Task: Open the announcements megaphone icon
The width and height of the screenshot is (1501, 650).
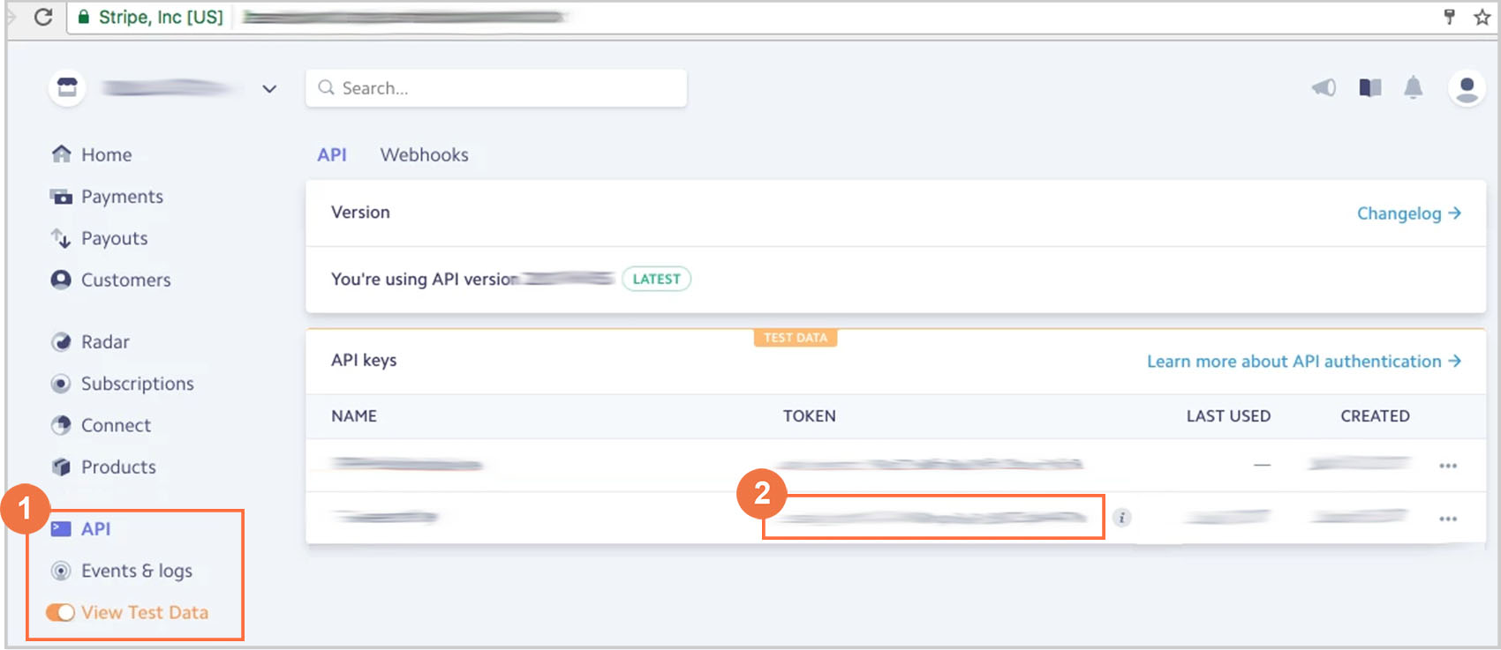Action: [x=1324, y=87]
